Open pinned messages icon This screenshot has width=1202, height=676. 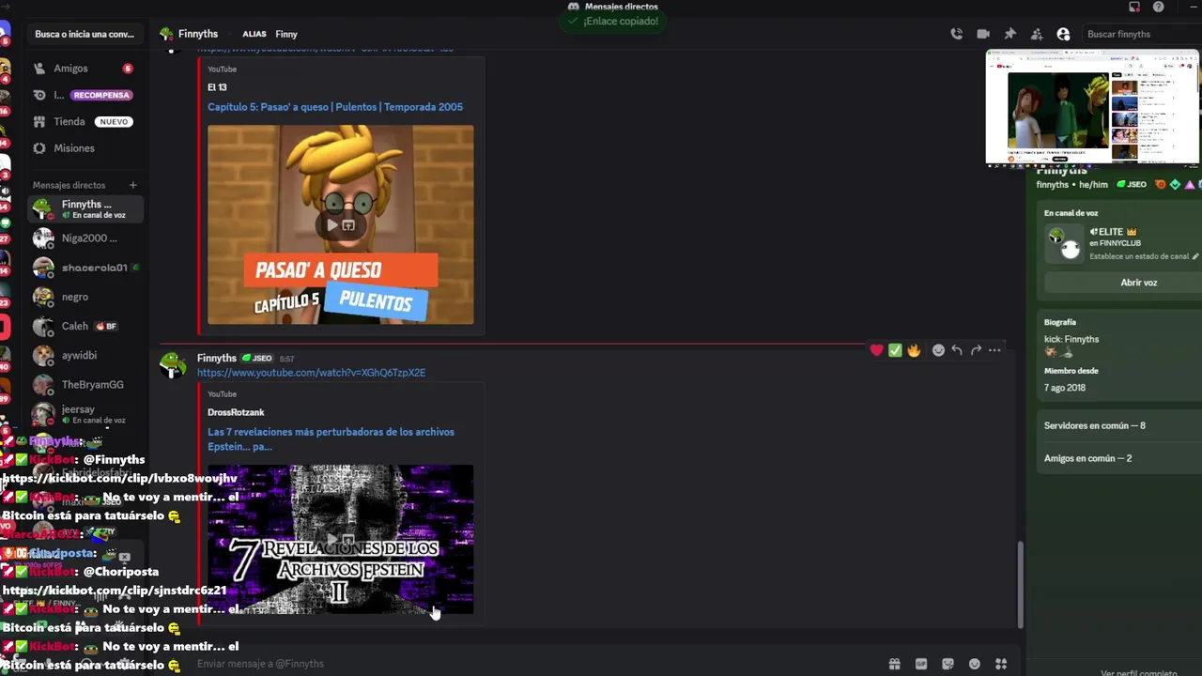tap(1010, 34)
